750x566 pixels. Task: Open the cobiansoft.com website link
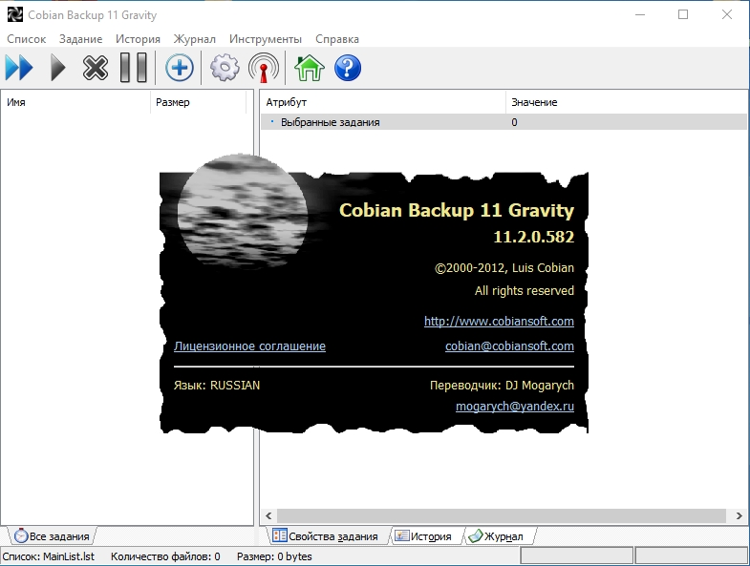[499, 322]
